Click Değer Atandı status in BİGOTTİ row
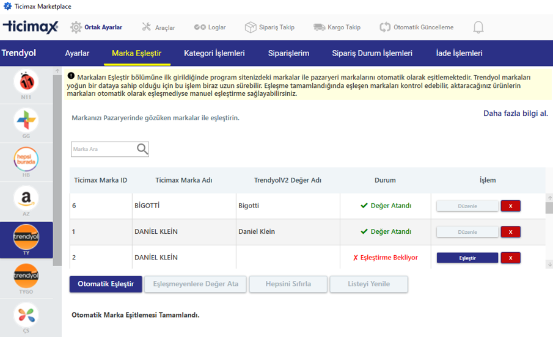553x337 pixels. pos(386,206)
